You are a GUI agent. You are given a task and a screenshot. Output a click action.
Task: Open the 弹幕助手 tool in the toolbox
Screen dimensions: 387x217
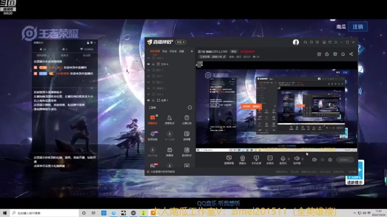152,120
